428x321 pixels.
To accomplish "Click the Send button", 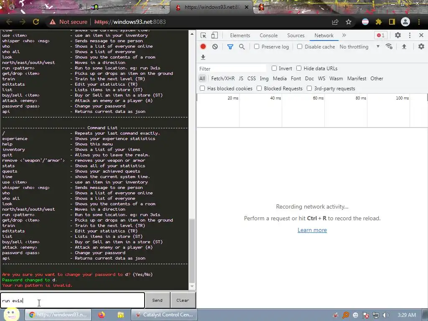I will pos(158,300).
